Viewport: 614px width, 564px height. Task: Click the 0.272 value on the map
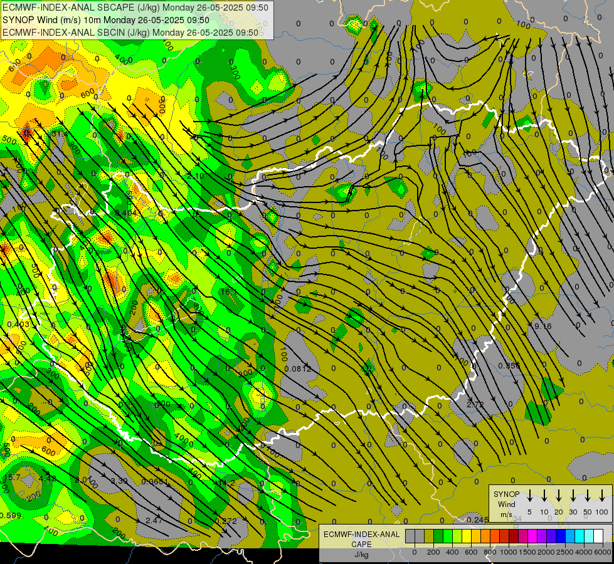coord(226,521)
